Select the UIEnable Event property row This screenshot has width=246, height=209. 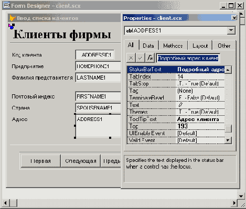pyautogui.click(x=176, y=133)
